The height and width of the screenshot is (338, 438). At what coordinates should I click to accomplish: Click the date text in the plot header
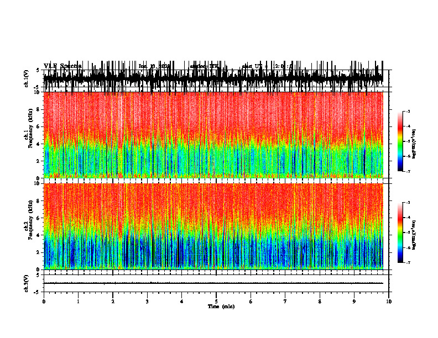click(x=154, y=66)
